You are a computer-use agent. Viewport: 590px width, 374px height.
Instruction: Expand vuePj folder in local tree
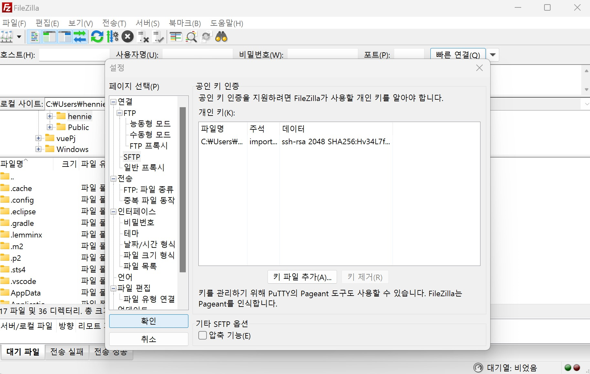[x=38, y=138]
